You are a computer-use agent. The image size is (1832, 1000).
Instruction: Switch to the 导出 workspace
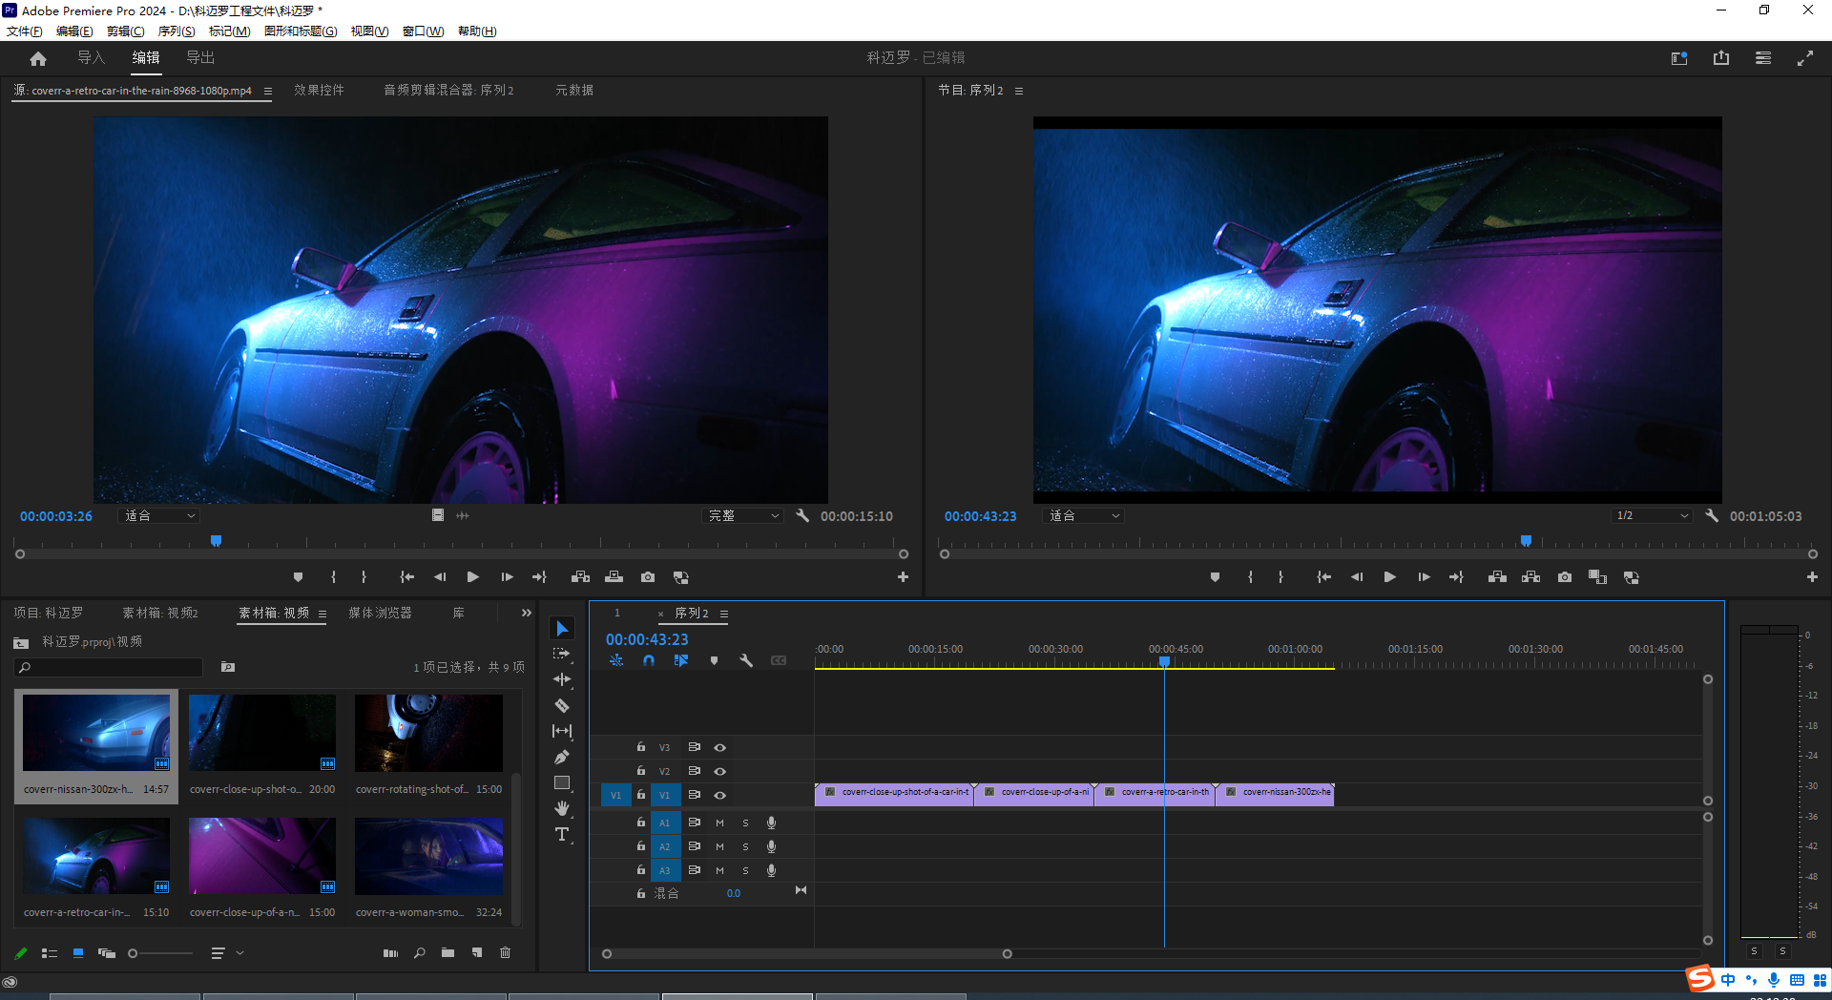coord(200,58)
